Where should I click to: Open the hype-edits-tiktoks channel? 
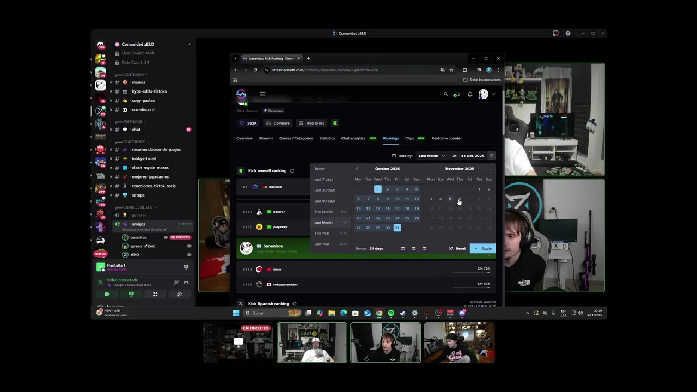point(149,91)
